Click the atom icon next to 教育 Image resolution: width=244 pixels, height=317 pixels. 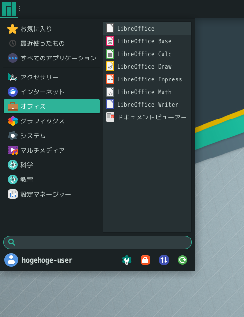coord(13,179)
